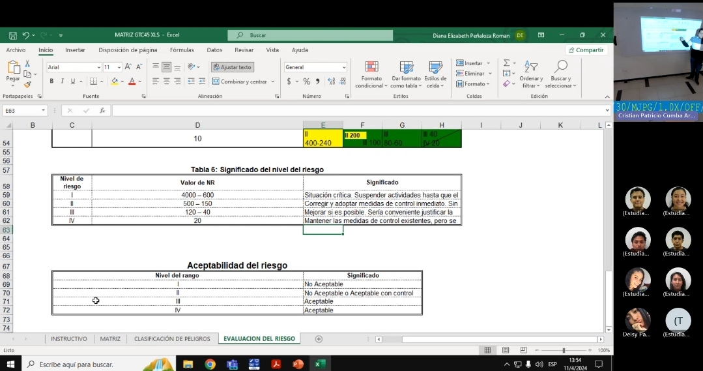Click Combinar y centrar button
Image resolution: width=703 pixels, height=371 pixels.
[x=239, y=82]
